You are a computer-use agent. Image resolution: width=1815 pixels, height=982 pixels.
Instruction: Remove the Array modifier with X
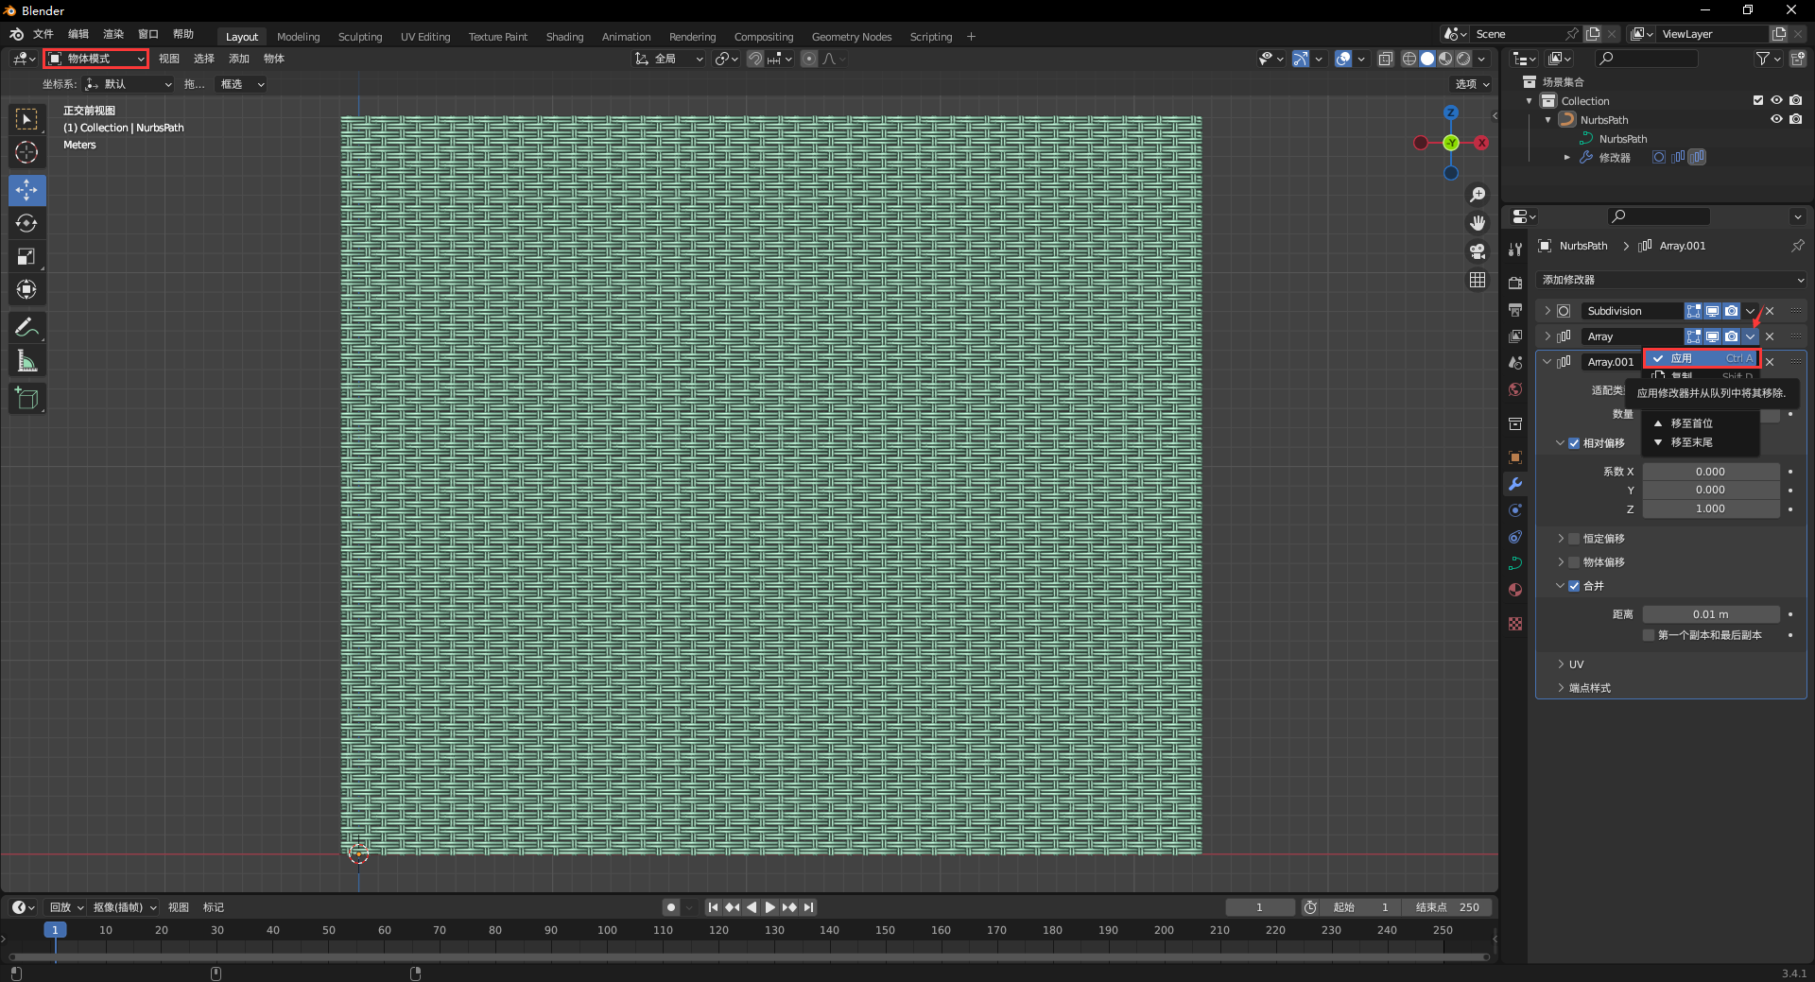1770,336
